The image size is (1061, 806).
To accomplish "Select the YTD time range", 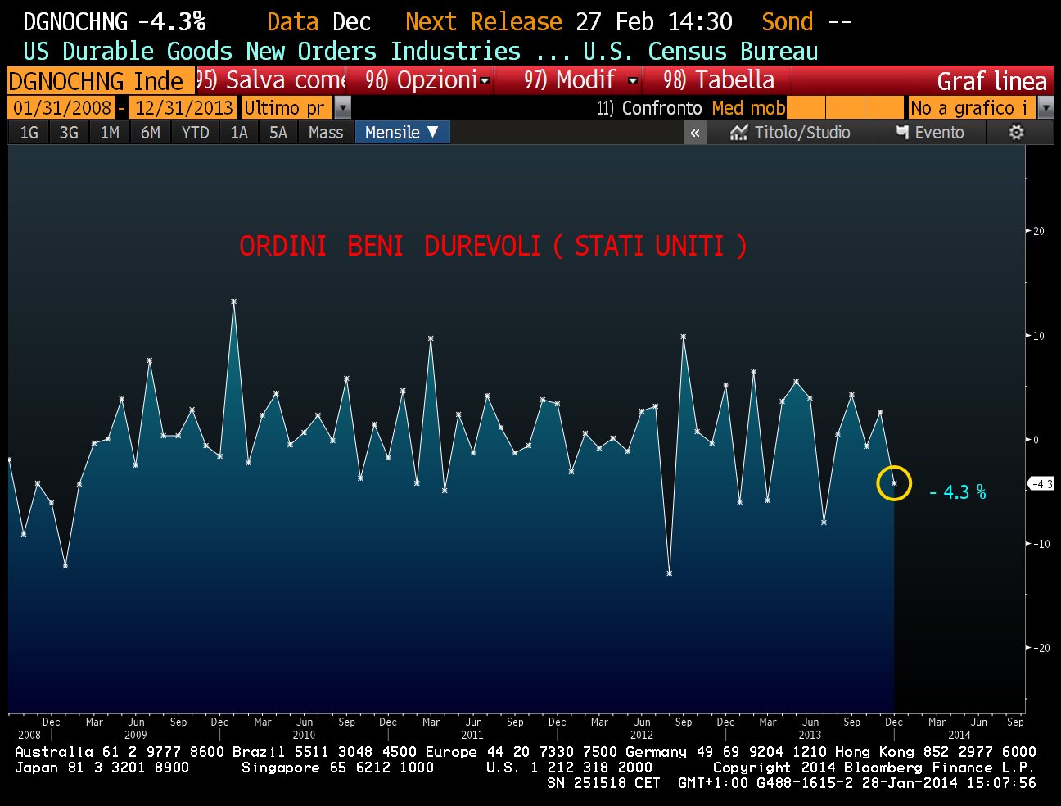I will tap(195, 133).
